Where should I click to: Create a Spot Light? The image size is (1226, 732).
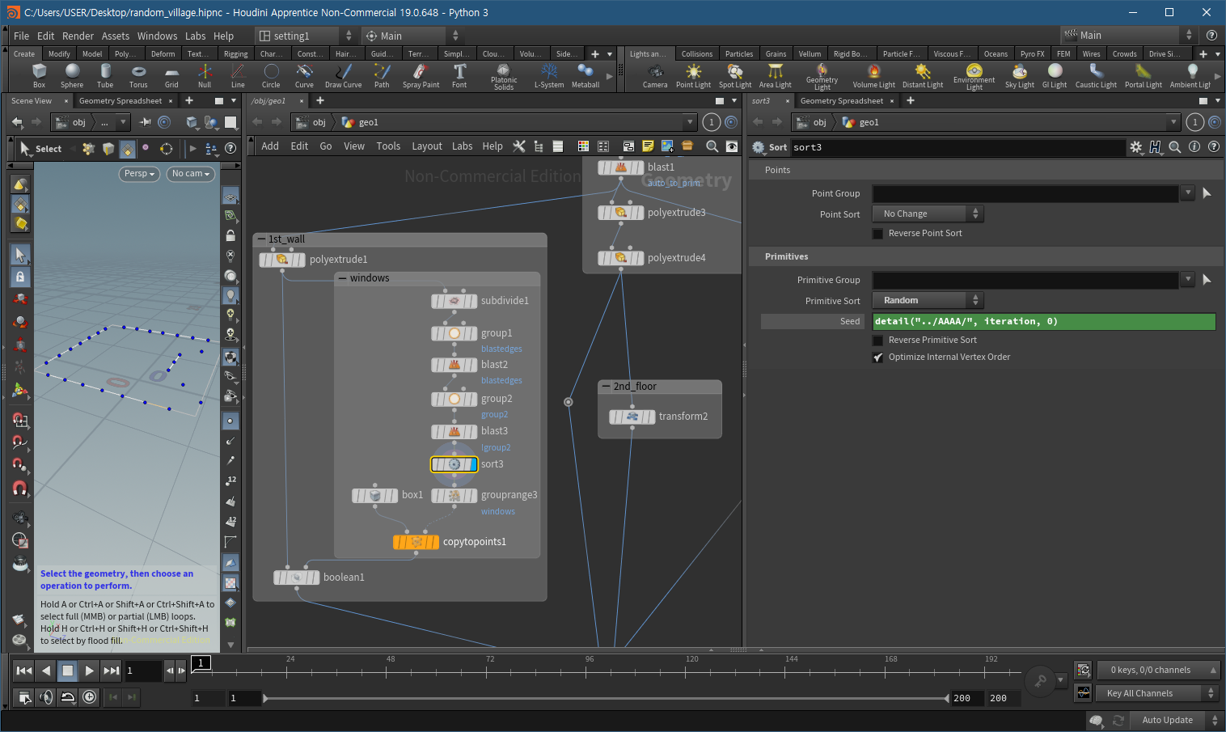735,76
